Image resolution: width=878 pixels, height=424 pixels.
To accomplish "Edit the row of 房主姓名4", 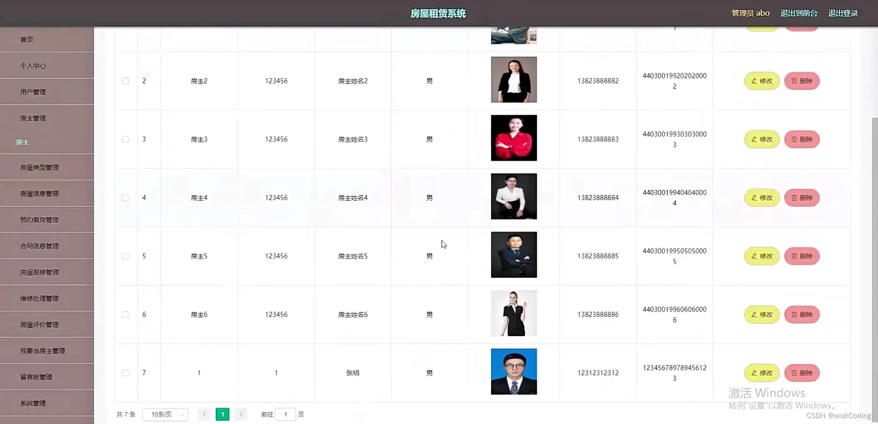I will pos(762,198).
